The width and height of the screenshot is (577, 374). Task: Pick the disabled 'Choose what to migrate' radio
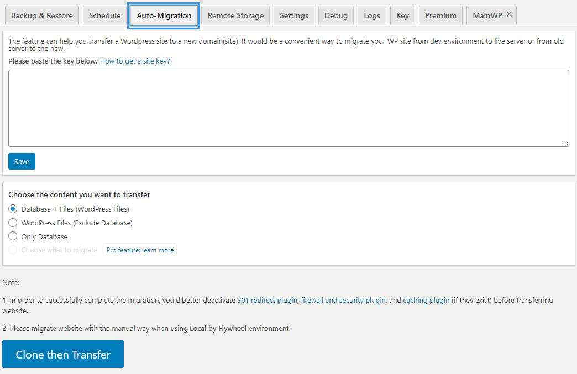[x=13, y=250]
